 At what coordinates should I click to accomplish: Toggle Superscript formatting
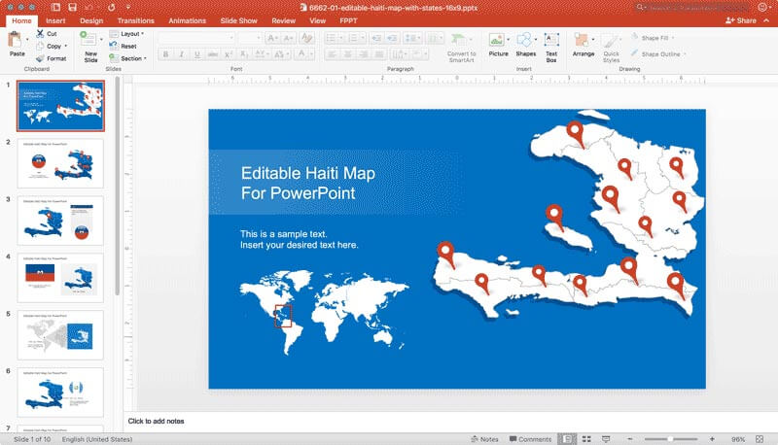[229, 54]
